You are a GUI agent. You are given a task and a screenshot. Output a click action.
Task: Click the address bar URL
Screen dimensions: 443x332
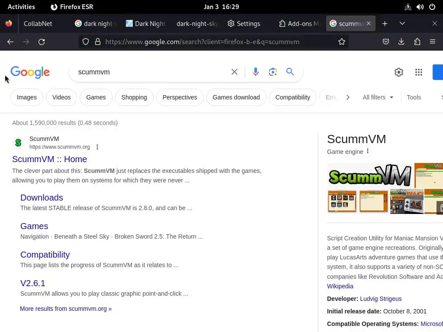(x=202, y=42)
